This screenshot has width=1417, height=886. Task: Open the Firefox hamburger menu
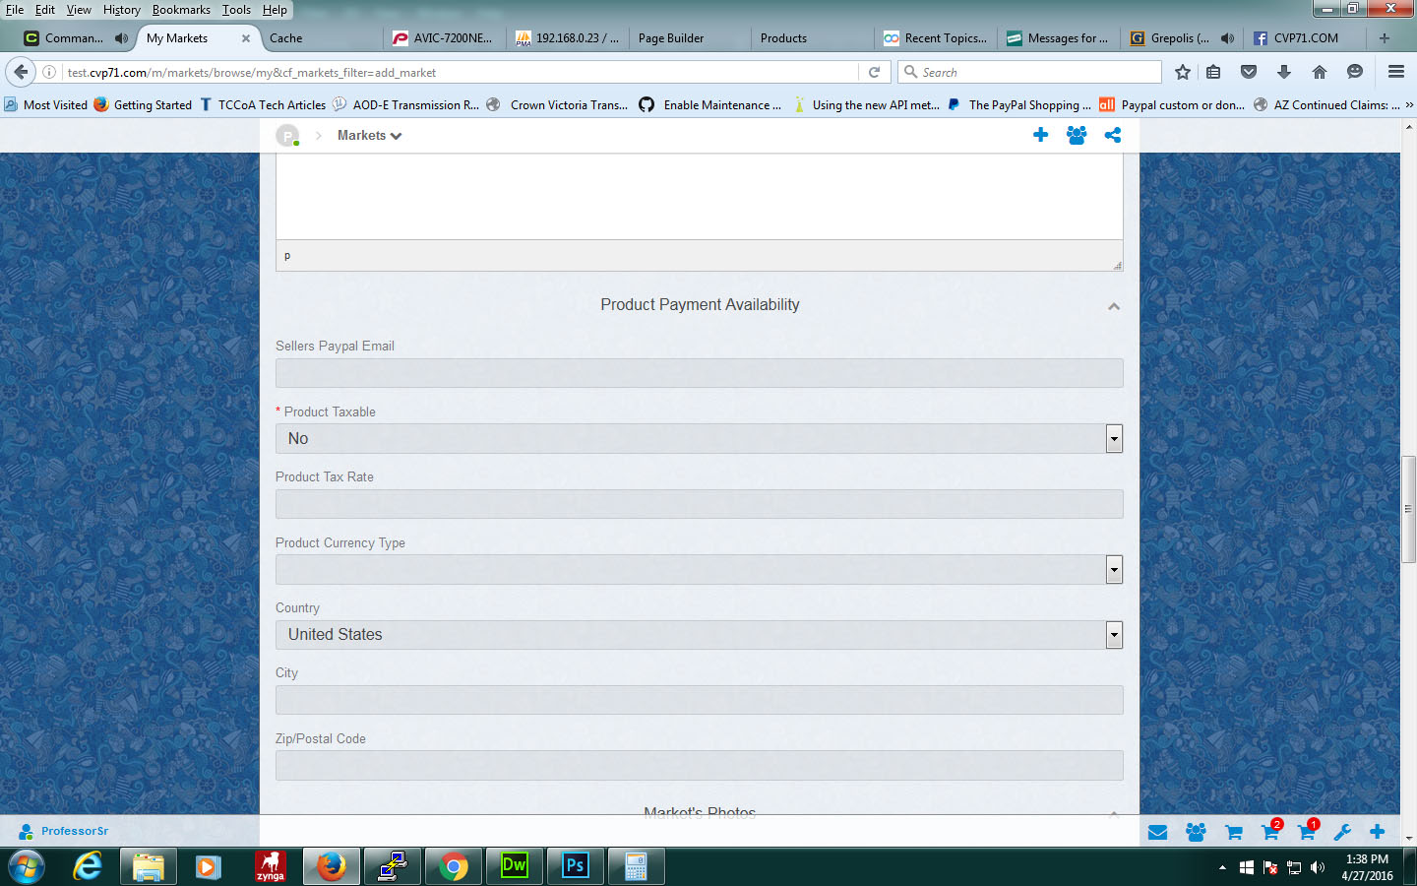(1395, 72)
